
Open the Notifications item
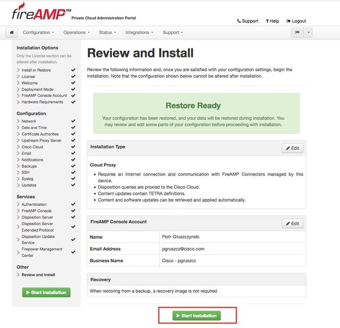coord(32,160)
